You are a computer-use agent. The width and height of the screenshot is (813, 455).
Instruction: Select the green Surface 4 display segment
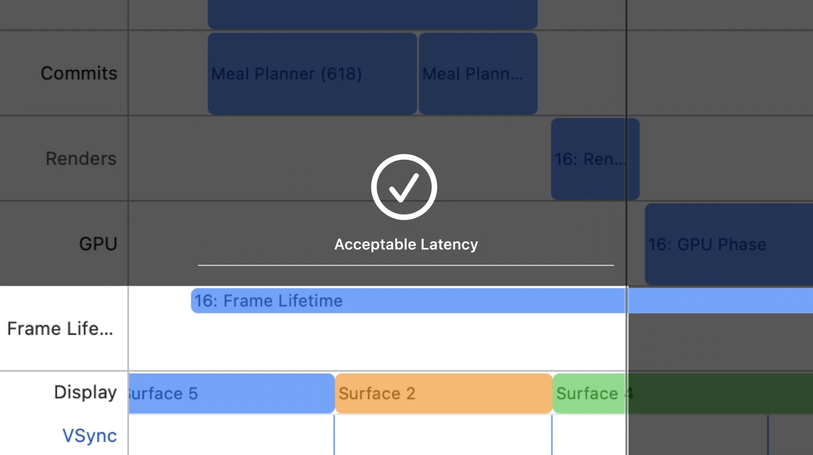click(590, 394)
